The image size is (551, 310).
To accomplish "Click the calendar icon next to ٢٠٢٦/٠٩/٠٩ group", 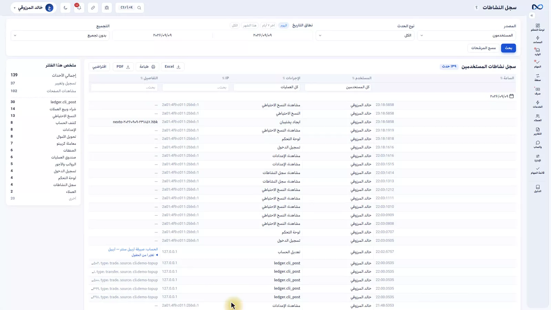I will click(511, 96).
